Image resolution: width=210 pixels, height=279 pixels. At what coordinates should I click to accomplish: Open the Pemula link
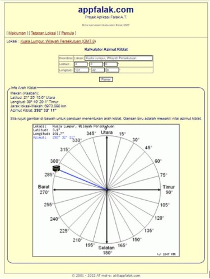click(x=68, y=33)
